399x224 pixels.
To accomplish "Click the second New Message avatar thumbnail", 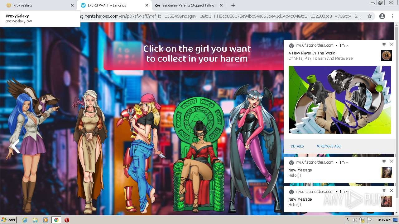I will (387, 202).
